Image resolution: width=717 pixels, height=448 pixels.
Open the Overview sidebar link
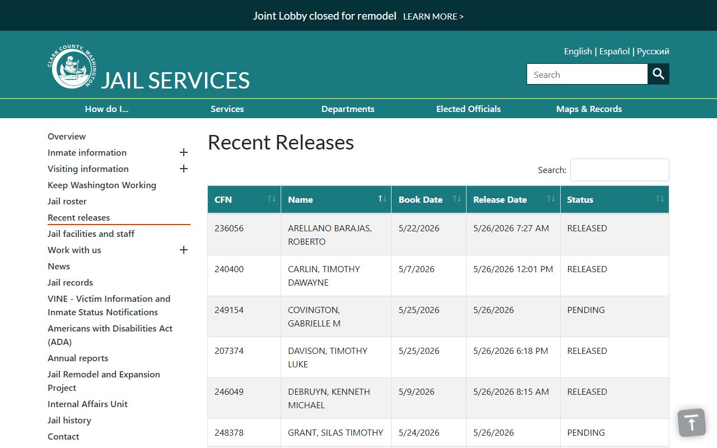(x=67, y=136)
